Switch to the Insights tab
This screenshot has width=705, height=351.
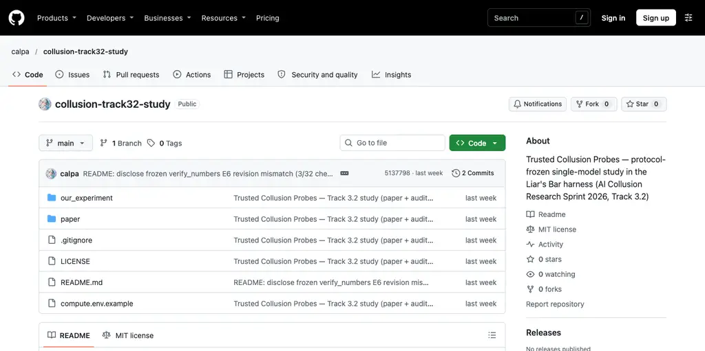click(x=392, y=75)
